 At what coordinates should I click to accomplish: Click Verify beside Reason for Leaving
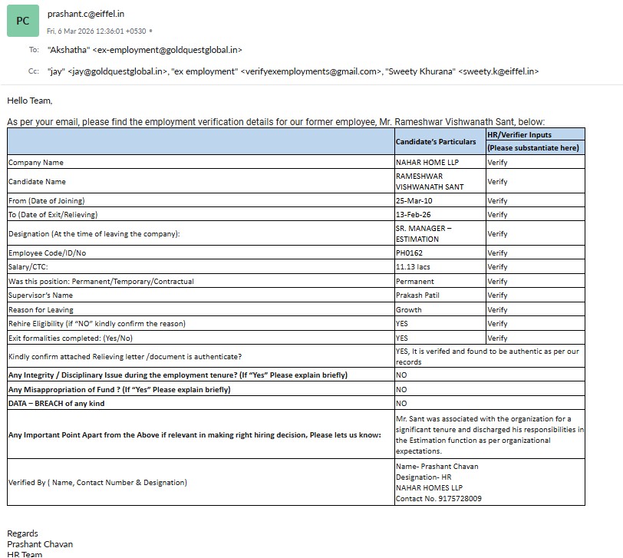click(x=497, y=309)
